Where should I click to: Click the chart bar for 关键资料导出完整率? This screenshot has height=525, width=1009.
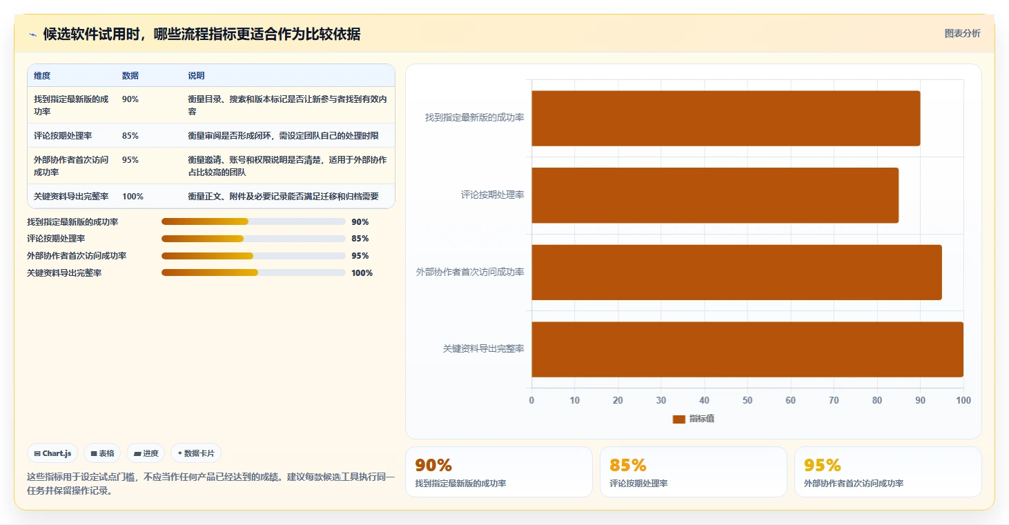(747, 349)
